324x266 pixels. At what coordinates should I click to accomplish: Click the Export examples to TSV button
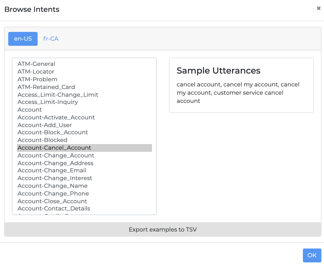tap(163, 229)
